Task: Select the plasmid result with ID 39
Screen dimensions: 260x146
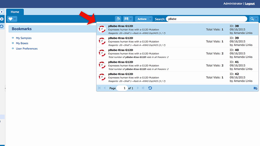Action: [177, 42]
